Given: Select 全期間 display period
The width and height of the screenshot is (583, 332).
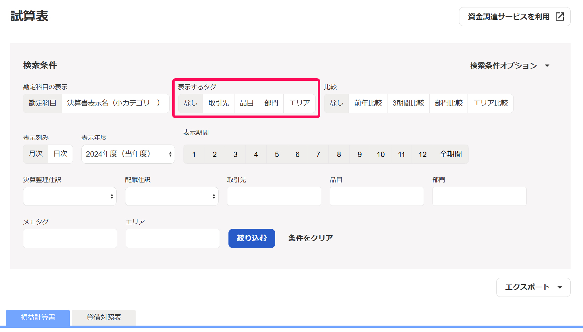Looking at the screenshot, I should tap(451, 154).
